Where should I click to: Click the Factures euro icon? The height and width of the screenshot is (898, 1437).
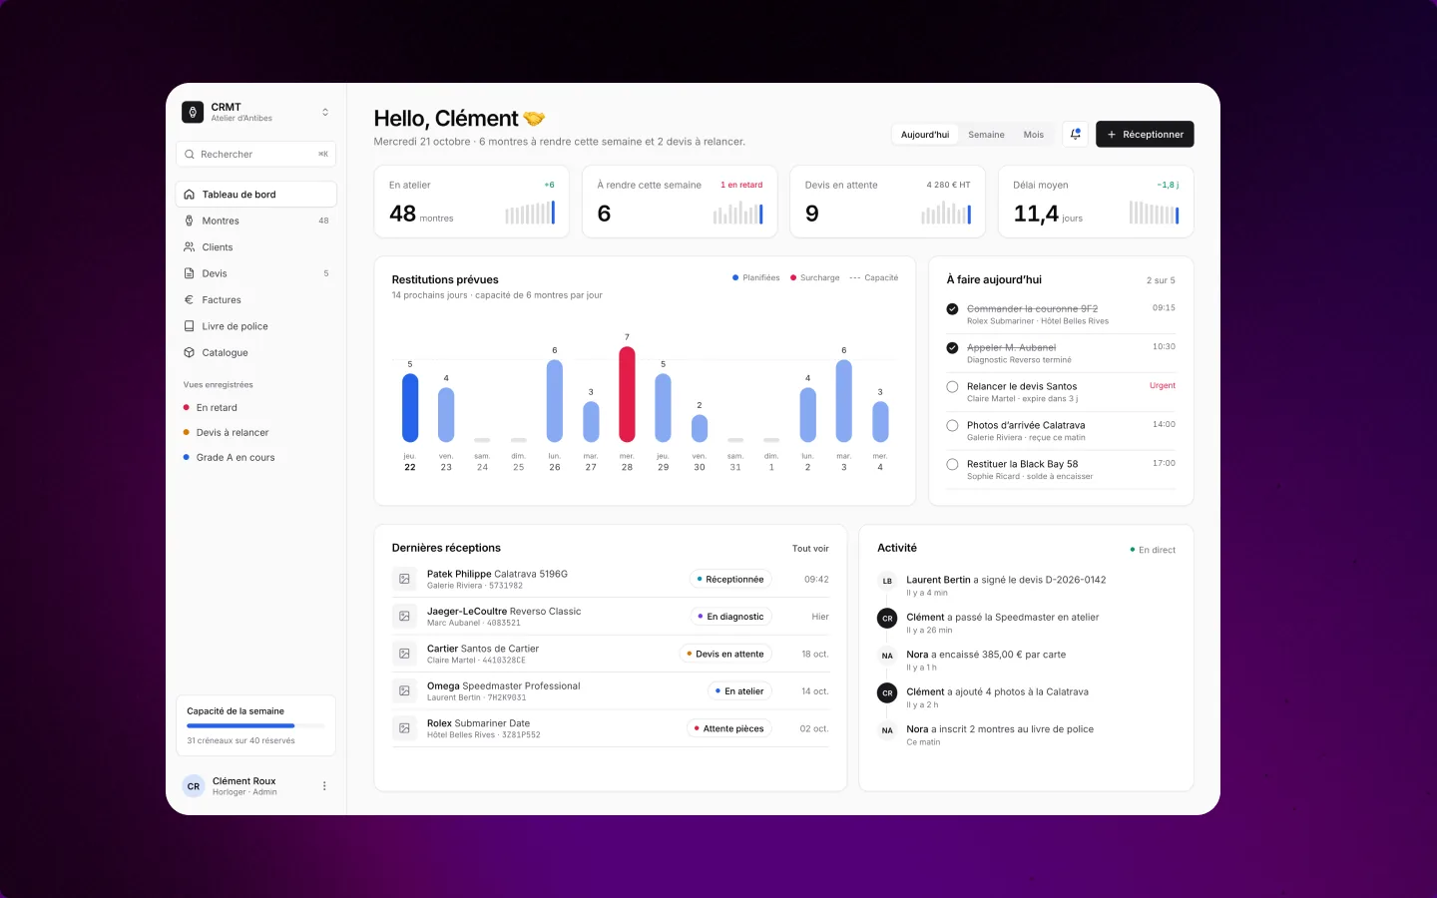click(x=190, y=300)
